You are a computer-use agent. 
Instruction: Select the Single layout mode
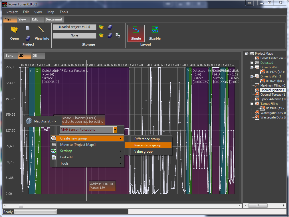[x=136, y=33]
